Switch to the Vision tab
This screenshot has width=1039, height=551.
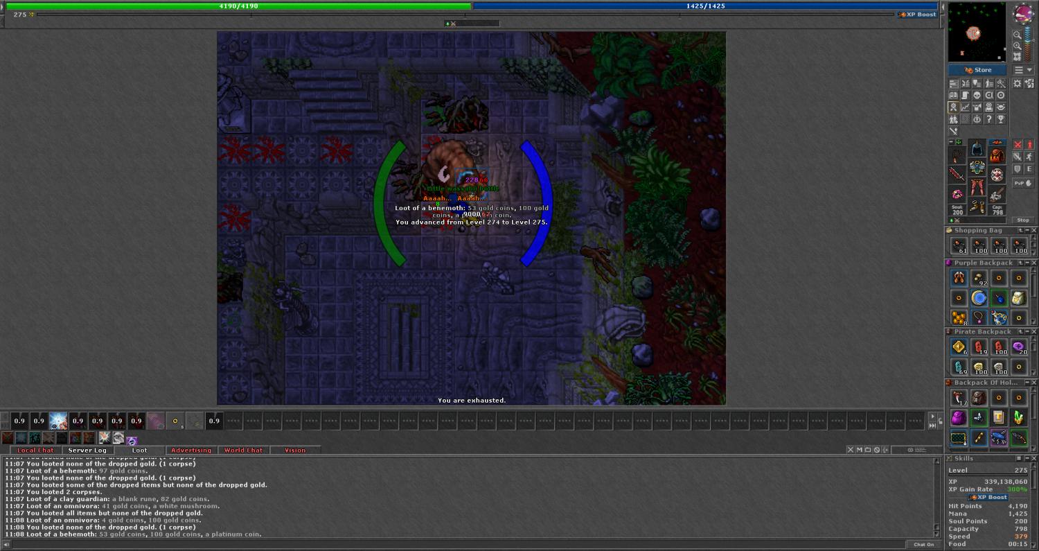pyautogui.click(x=295, y=451)
